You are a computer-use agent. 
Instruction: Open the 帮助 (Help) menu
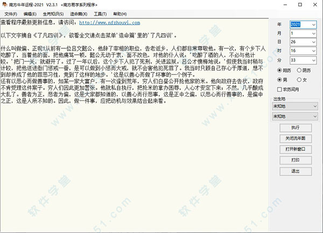coord(120,13)
